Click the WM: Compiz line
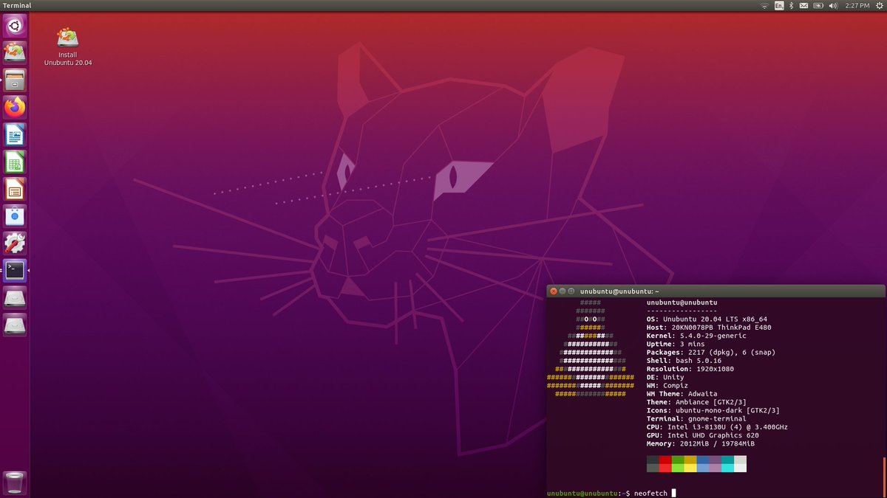Image resolution: width=887 pixels, height=498 pixels. (667, 386)
